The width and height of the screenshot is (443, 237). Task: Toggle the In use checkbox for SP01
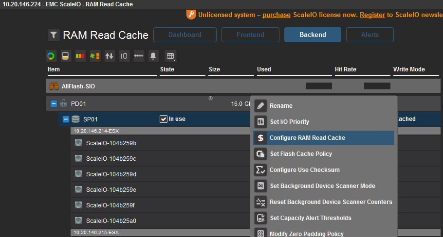pos(164,119)
